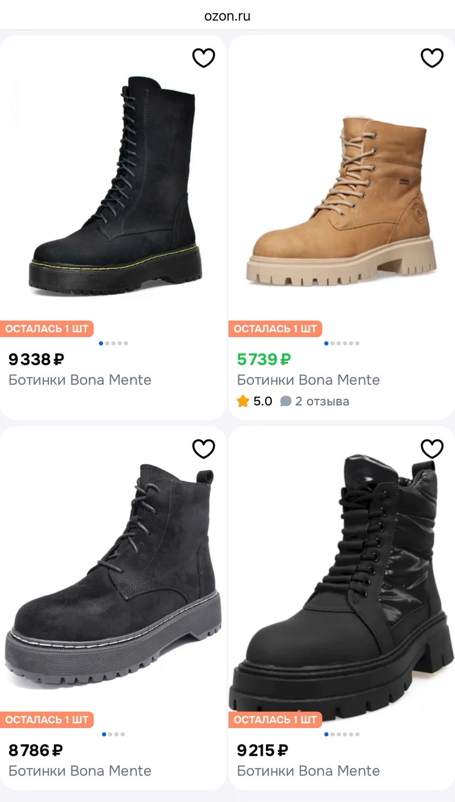Image resolution: width=455 pixels, height=802 pixels.
Task: Click the title under the 9 338 ₽ price
Action: point(80,380)
